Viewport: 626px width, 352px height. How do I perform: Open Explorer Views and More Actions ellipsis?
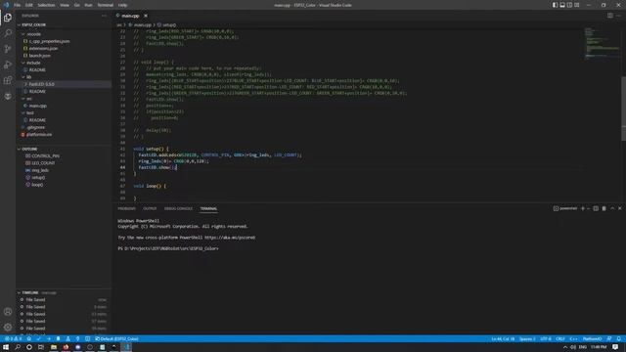105,16
